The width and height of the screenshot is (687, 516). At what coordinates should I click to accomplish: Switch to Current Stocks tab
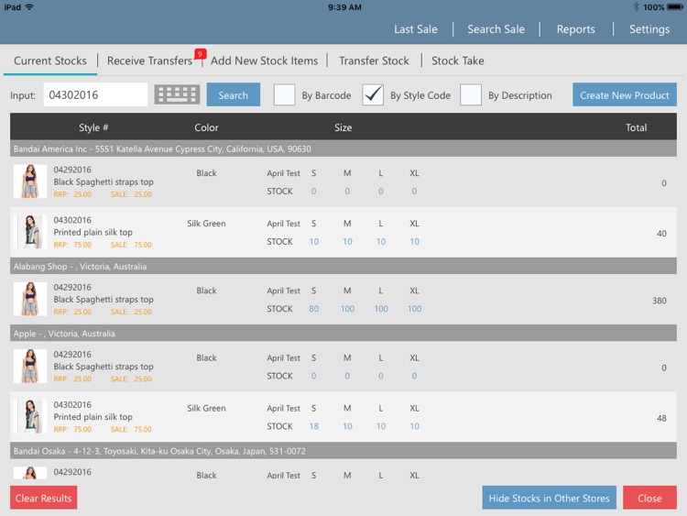coord(50,60)
